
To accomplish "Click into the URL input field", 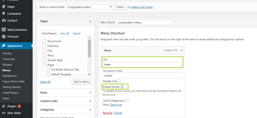I will click(143, 65).
